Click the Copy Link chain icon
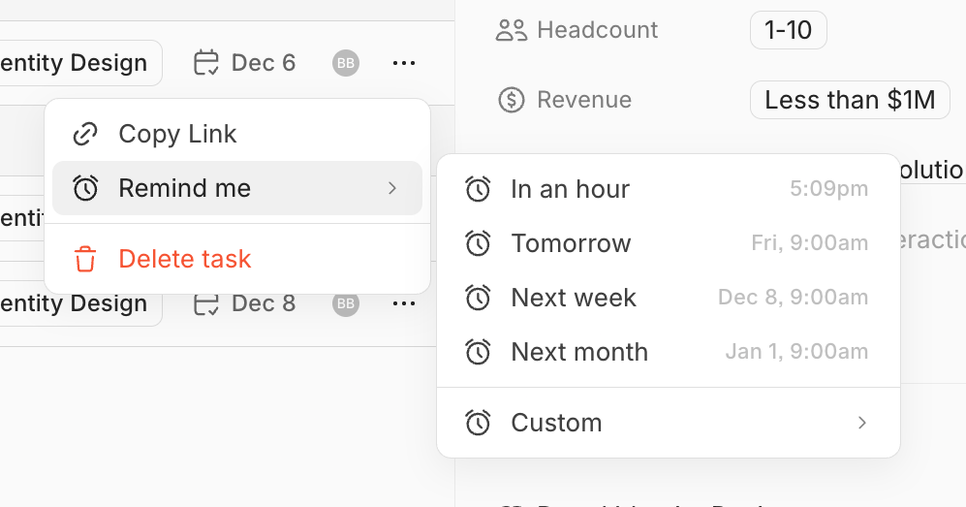Viewport: 966px width, 507px height. click(x=86, y=134)
